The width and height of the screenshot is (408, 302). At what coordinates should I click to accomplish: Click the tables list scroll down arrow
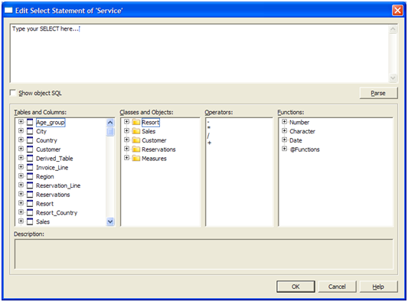110,222
